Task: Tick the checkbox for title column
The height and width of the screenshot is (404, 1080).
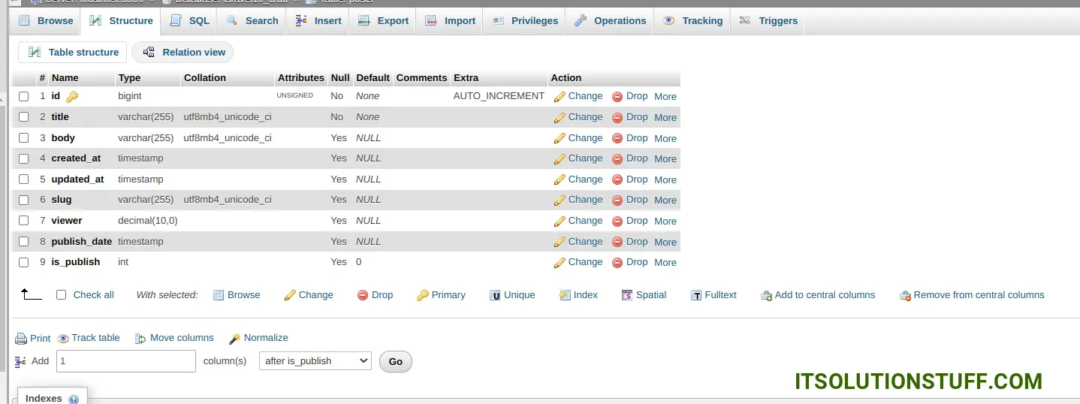Action: click(24, 117)
